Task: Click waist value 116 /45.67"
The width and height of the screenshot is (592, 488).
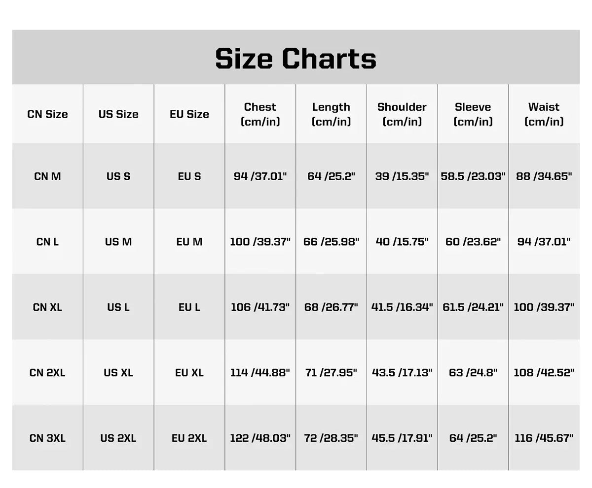Action: pos(544,438)
